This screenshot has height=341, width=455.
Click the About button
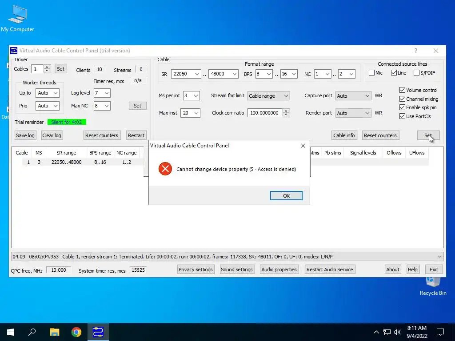pyautogui.click(x=393, y=270)
